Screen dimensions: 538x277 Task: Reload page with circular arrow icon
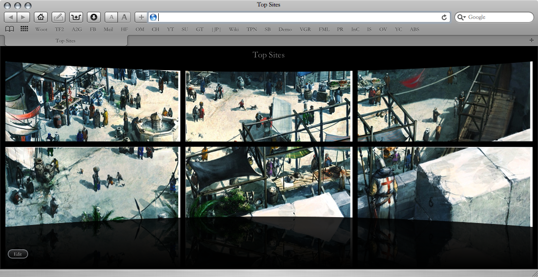pos(444,17)
